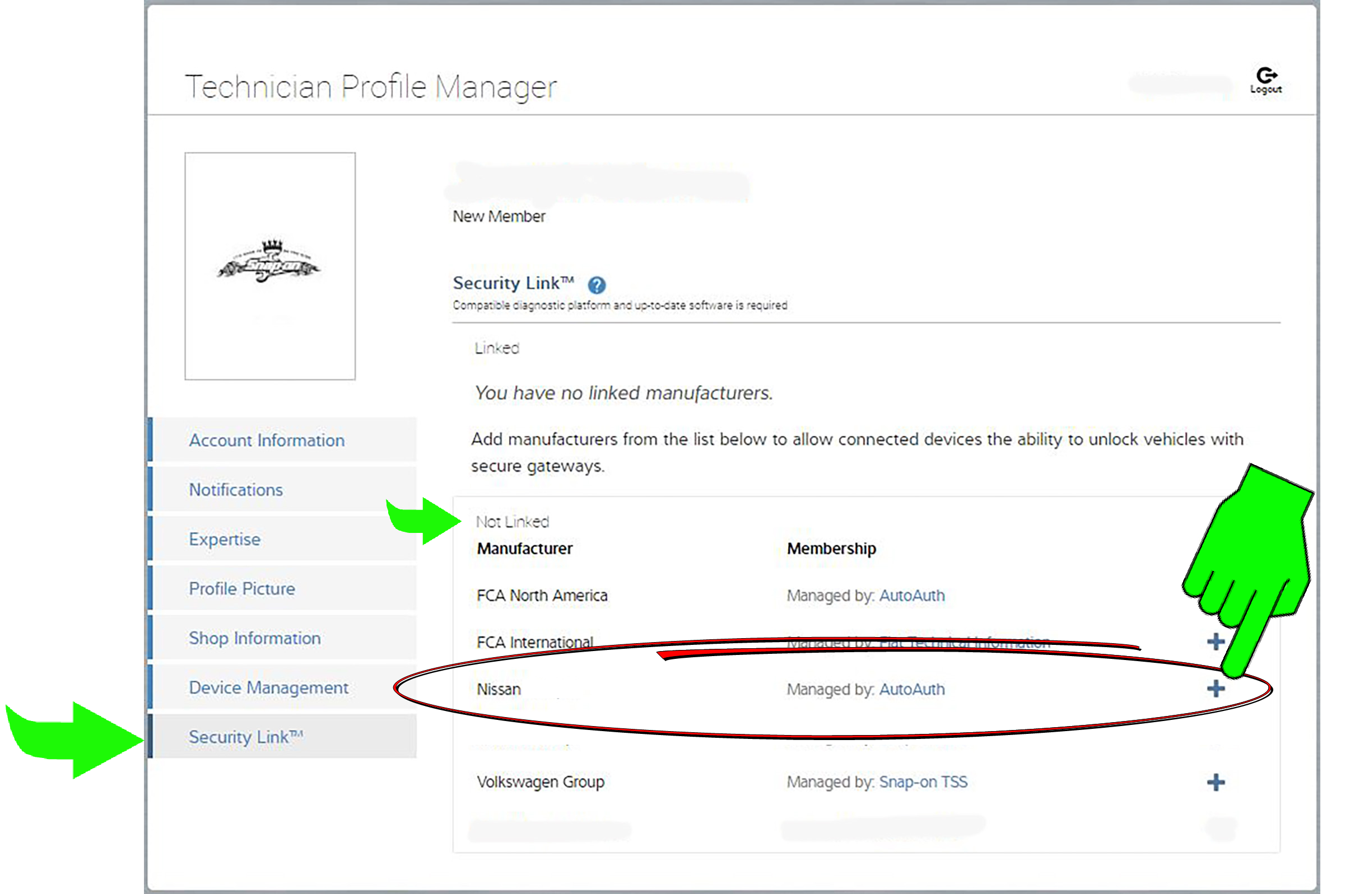The height and width of the screenshot is (894, 1350).
Task: Open Device Management in the sidebar
Action: pos(268,687)
